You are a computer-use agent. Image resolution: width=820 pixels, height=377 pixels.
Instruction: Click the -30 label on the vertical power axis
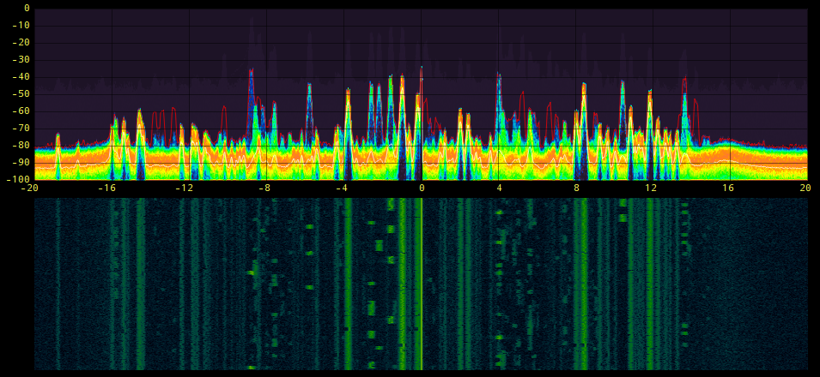tap(22, 60)
